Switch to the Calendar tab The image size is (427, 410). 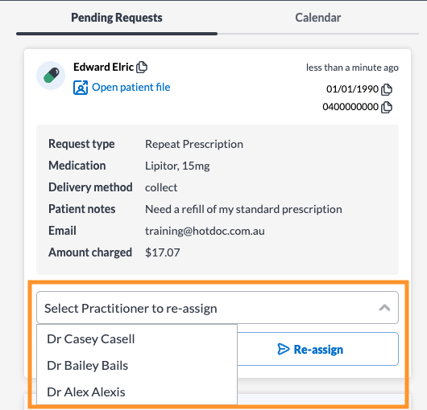pos(318,18)
